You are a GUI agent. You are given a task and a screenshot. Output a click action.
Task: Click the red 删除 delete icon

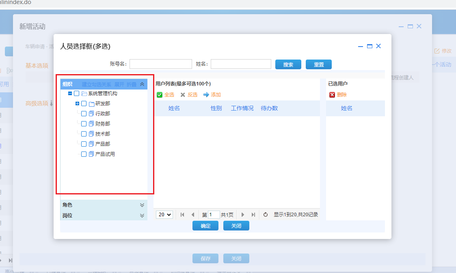click(332, 95)
